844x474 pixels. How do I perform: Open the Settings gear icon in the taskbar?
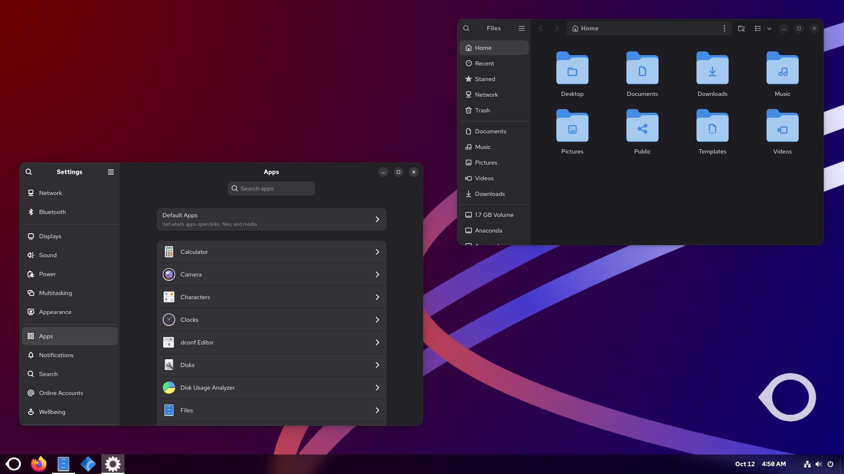(x=113, y=464)
